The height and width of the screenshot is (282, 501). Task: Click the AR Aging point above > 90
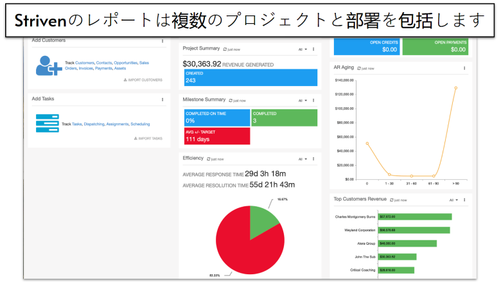[456, 88]
